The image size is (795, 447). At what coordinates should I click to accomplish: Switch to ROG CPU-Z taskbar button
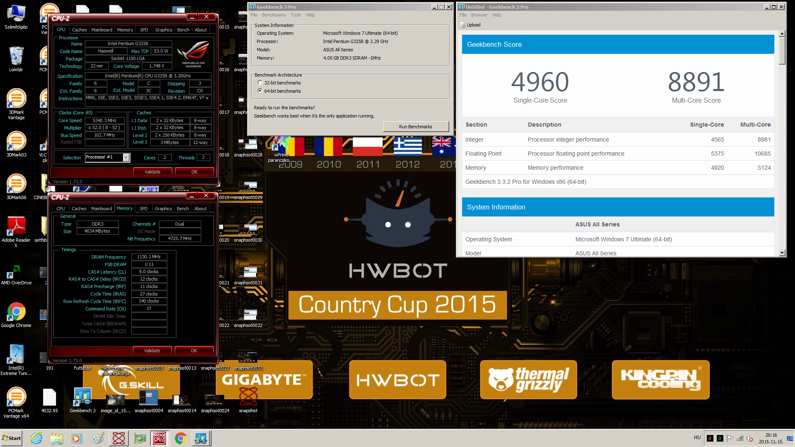[159, 438]
